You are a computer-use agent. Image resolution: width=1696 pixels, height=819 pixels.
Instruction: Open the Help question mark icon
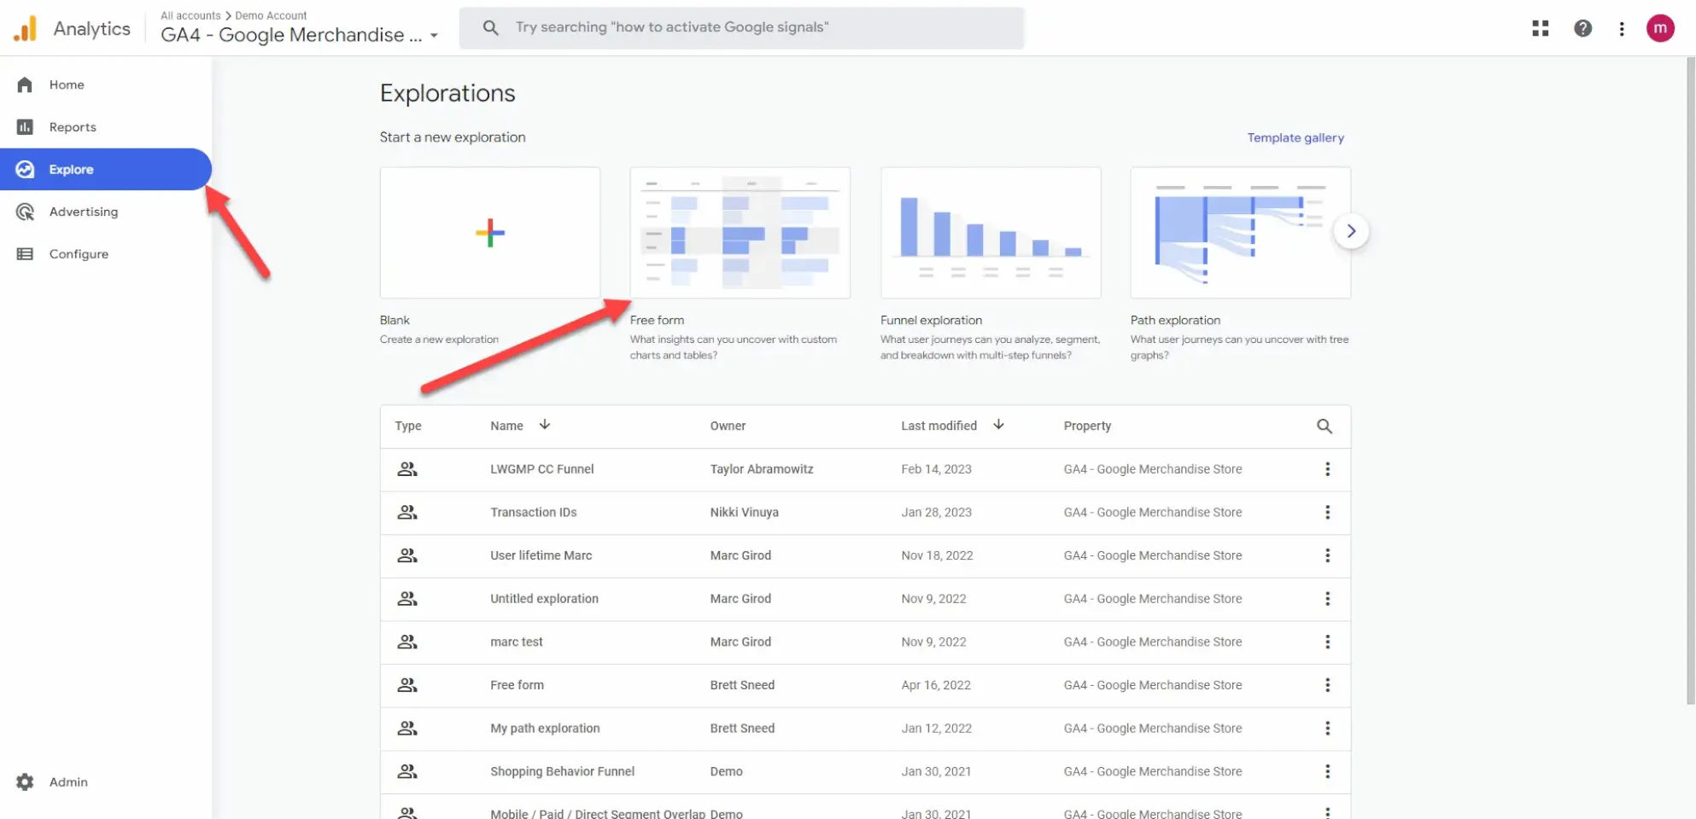pyautogui.click(x=1582, y=28)
